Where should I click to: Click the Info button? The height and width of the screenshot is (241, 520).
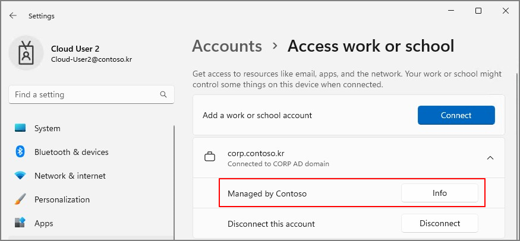(x=439, y=193)
